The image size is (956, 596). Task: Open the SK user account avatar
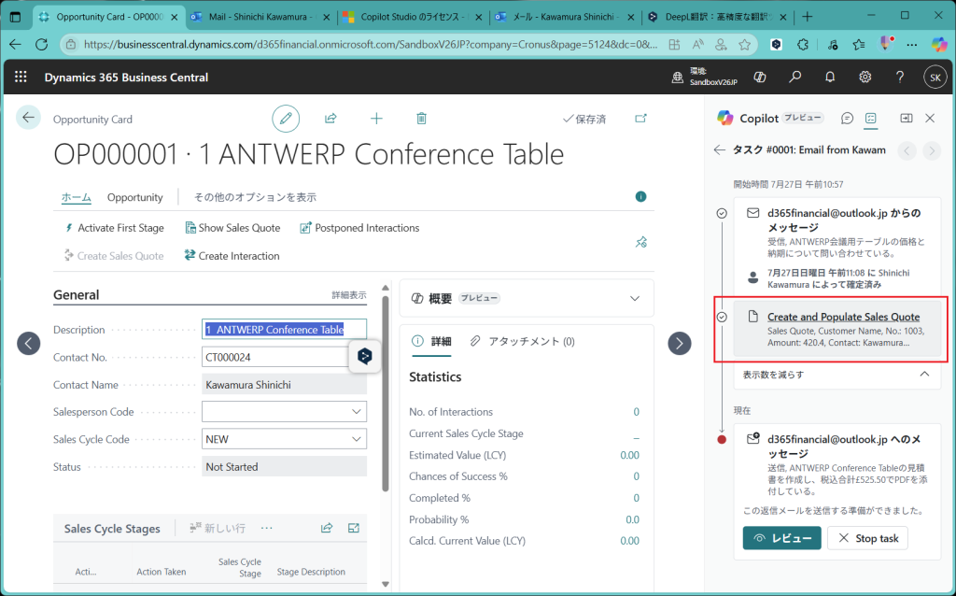[x=935, y=78]
